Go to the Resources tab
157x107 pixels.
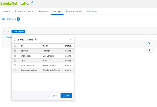(44, 11)
